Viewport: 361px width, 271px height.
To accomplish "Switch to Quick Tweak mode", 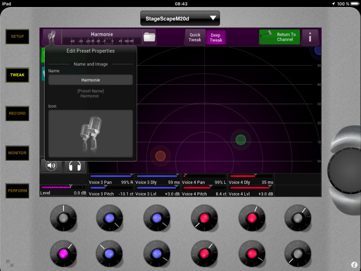I will click(x=195, y=37).
